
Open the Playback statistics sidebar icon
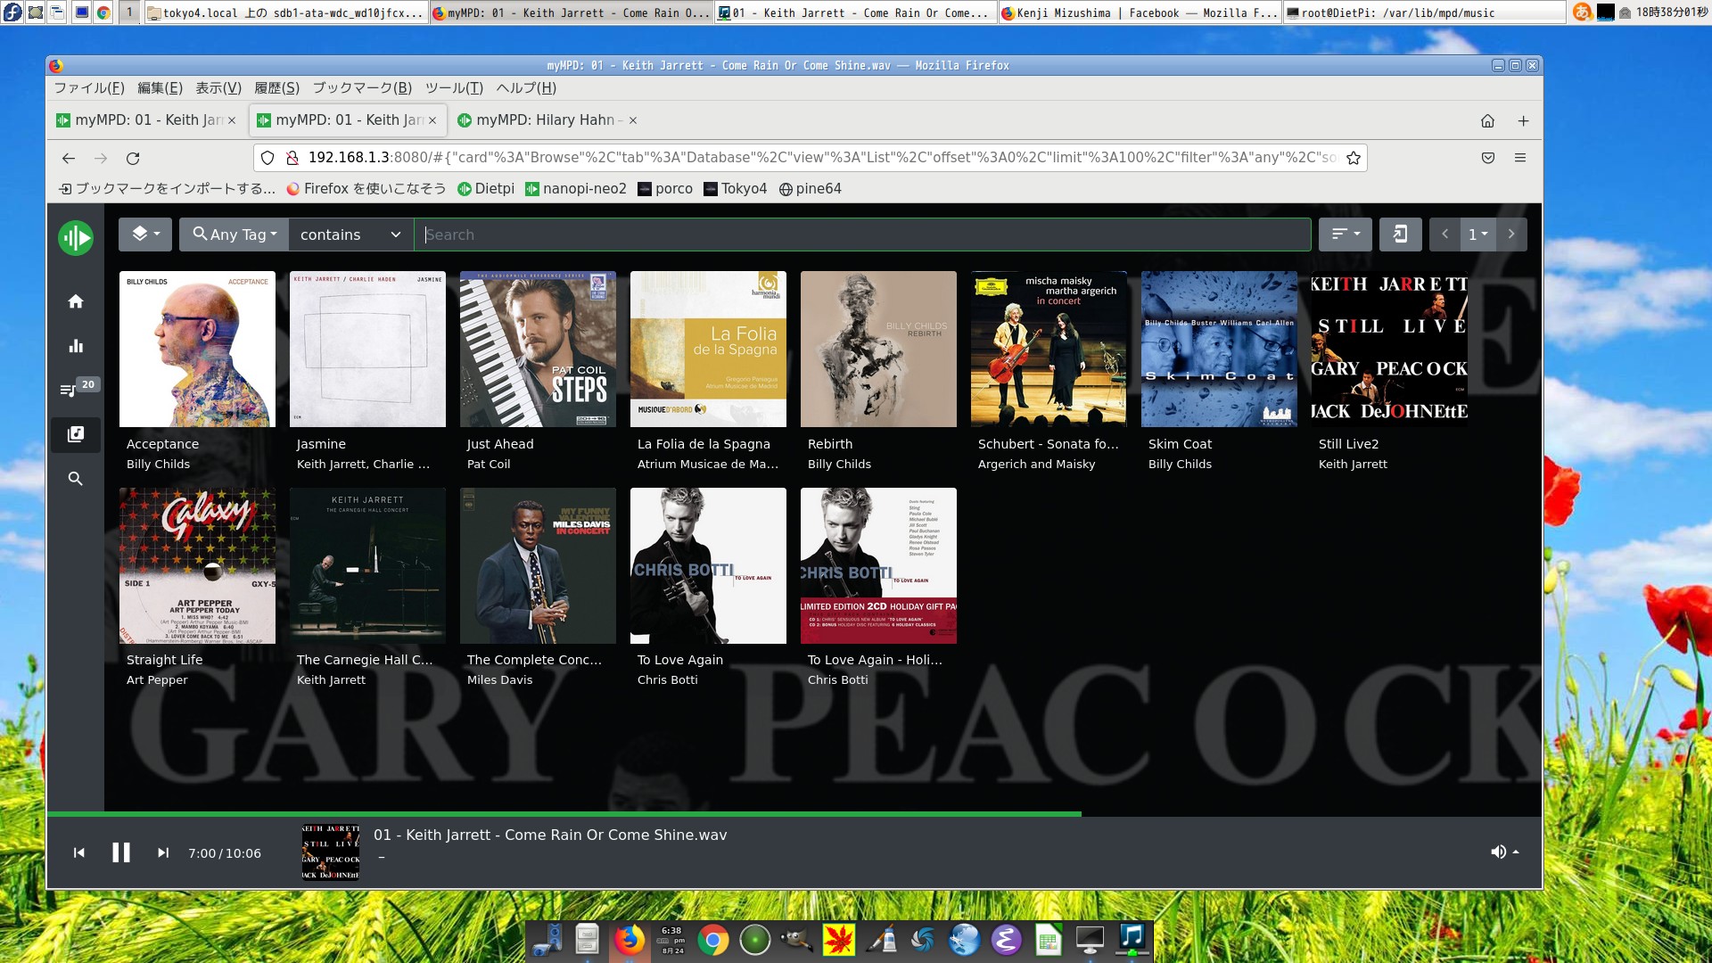point(76,346)
